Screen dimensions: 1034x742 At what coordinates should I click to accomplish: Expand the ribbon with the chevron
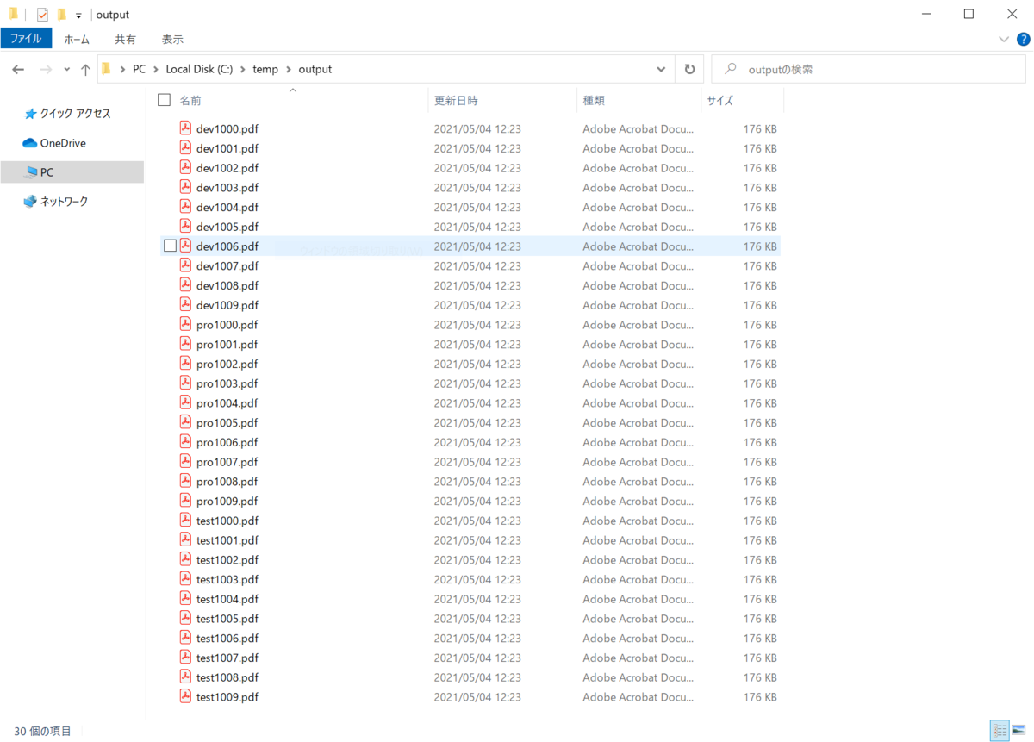pos(1004,39)
